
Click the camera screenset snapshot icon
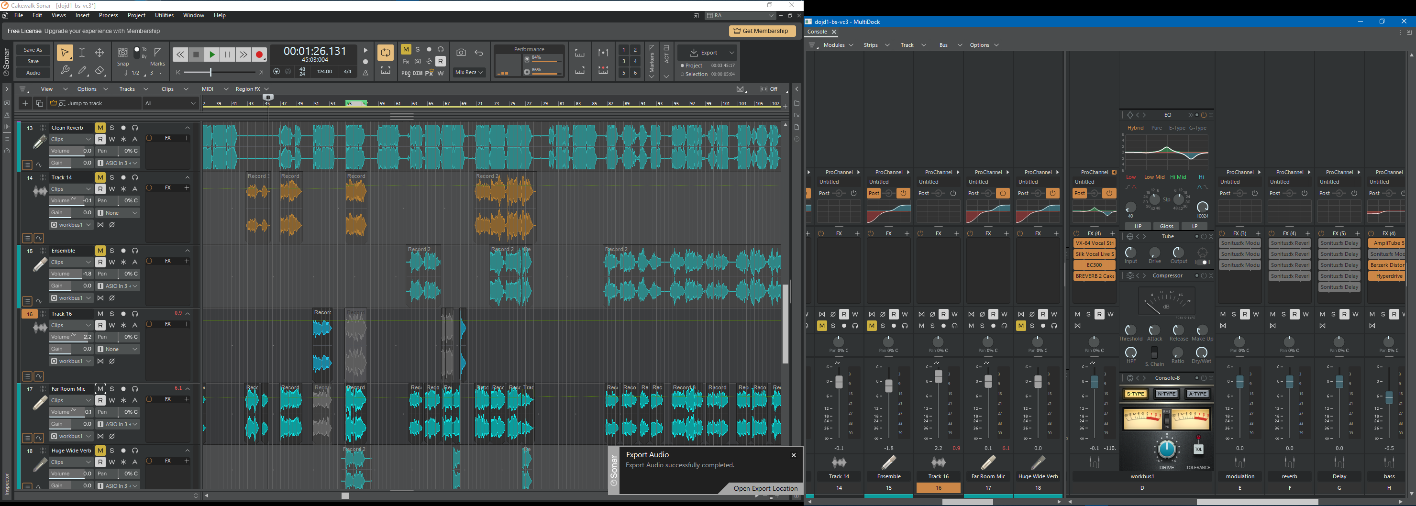[461, 53]
